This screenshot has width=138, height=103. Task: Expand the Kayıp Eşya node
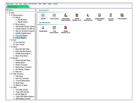pyautogui.click(x=12, y=83)
